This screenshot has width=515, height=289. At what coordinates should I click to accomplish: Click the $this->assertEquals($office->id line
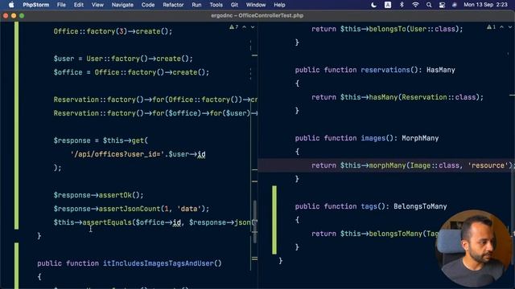(155, 222)
